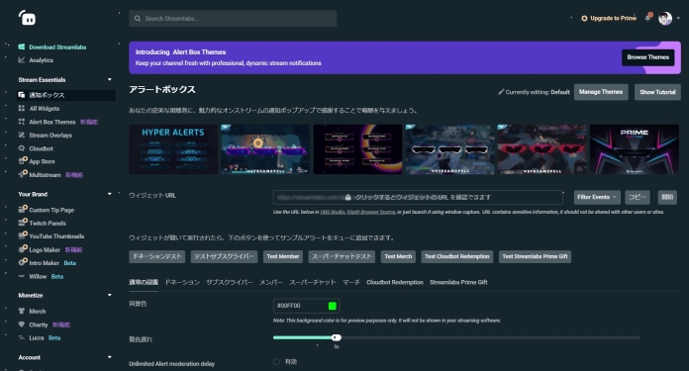Open the OBS Studio link
This screenshot has width=689, height=371.
[333, 212]
